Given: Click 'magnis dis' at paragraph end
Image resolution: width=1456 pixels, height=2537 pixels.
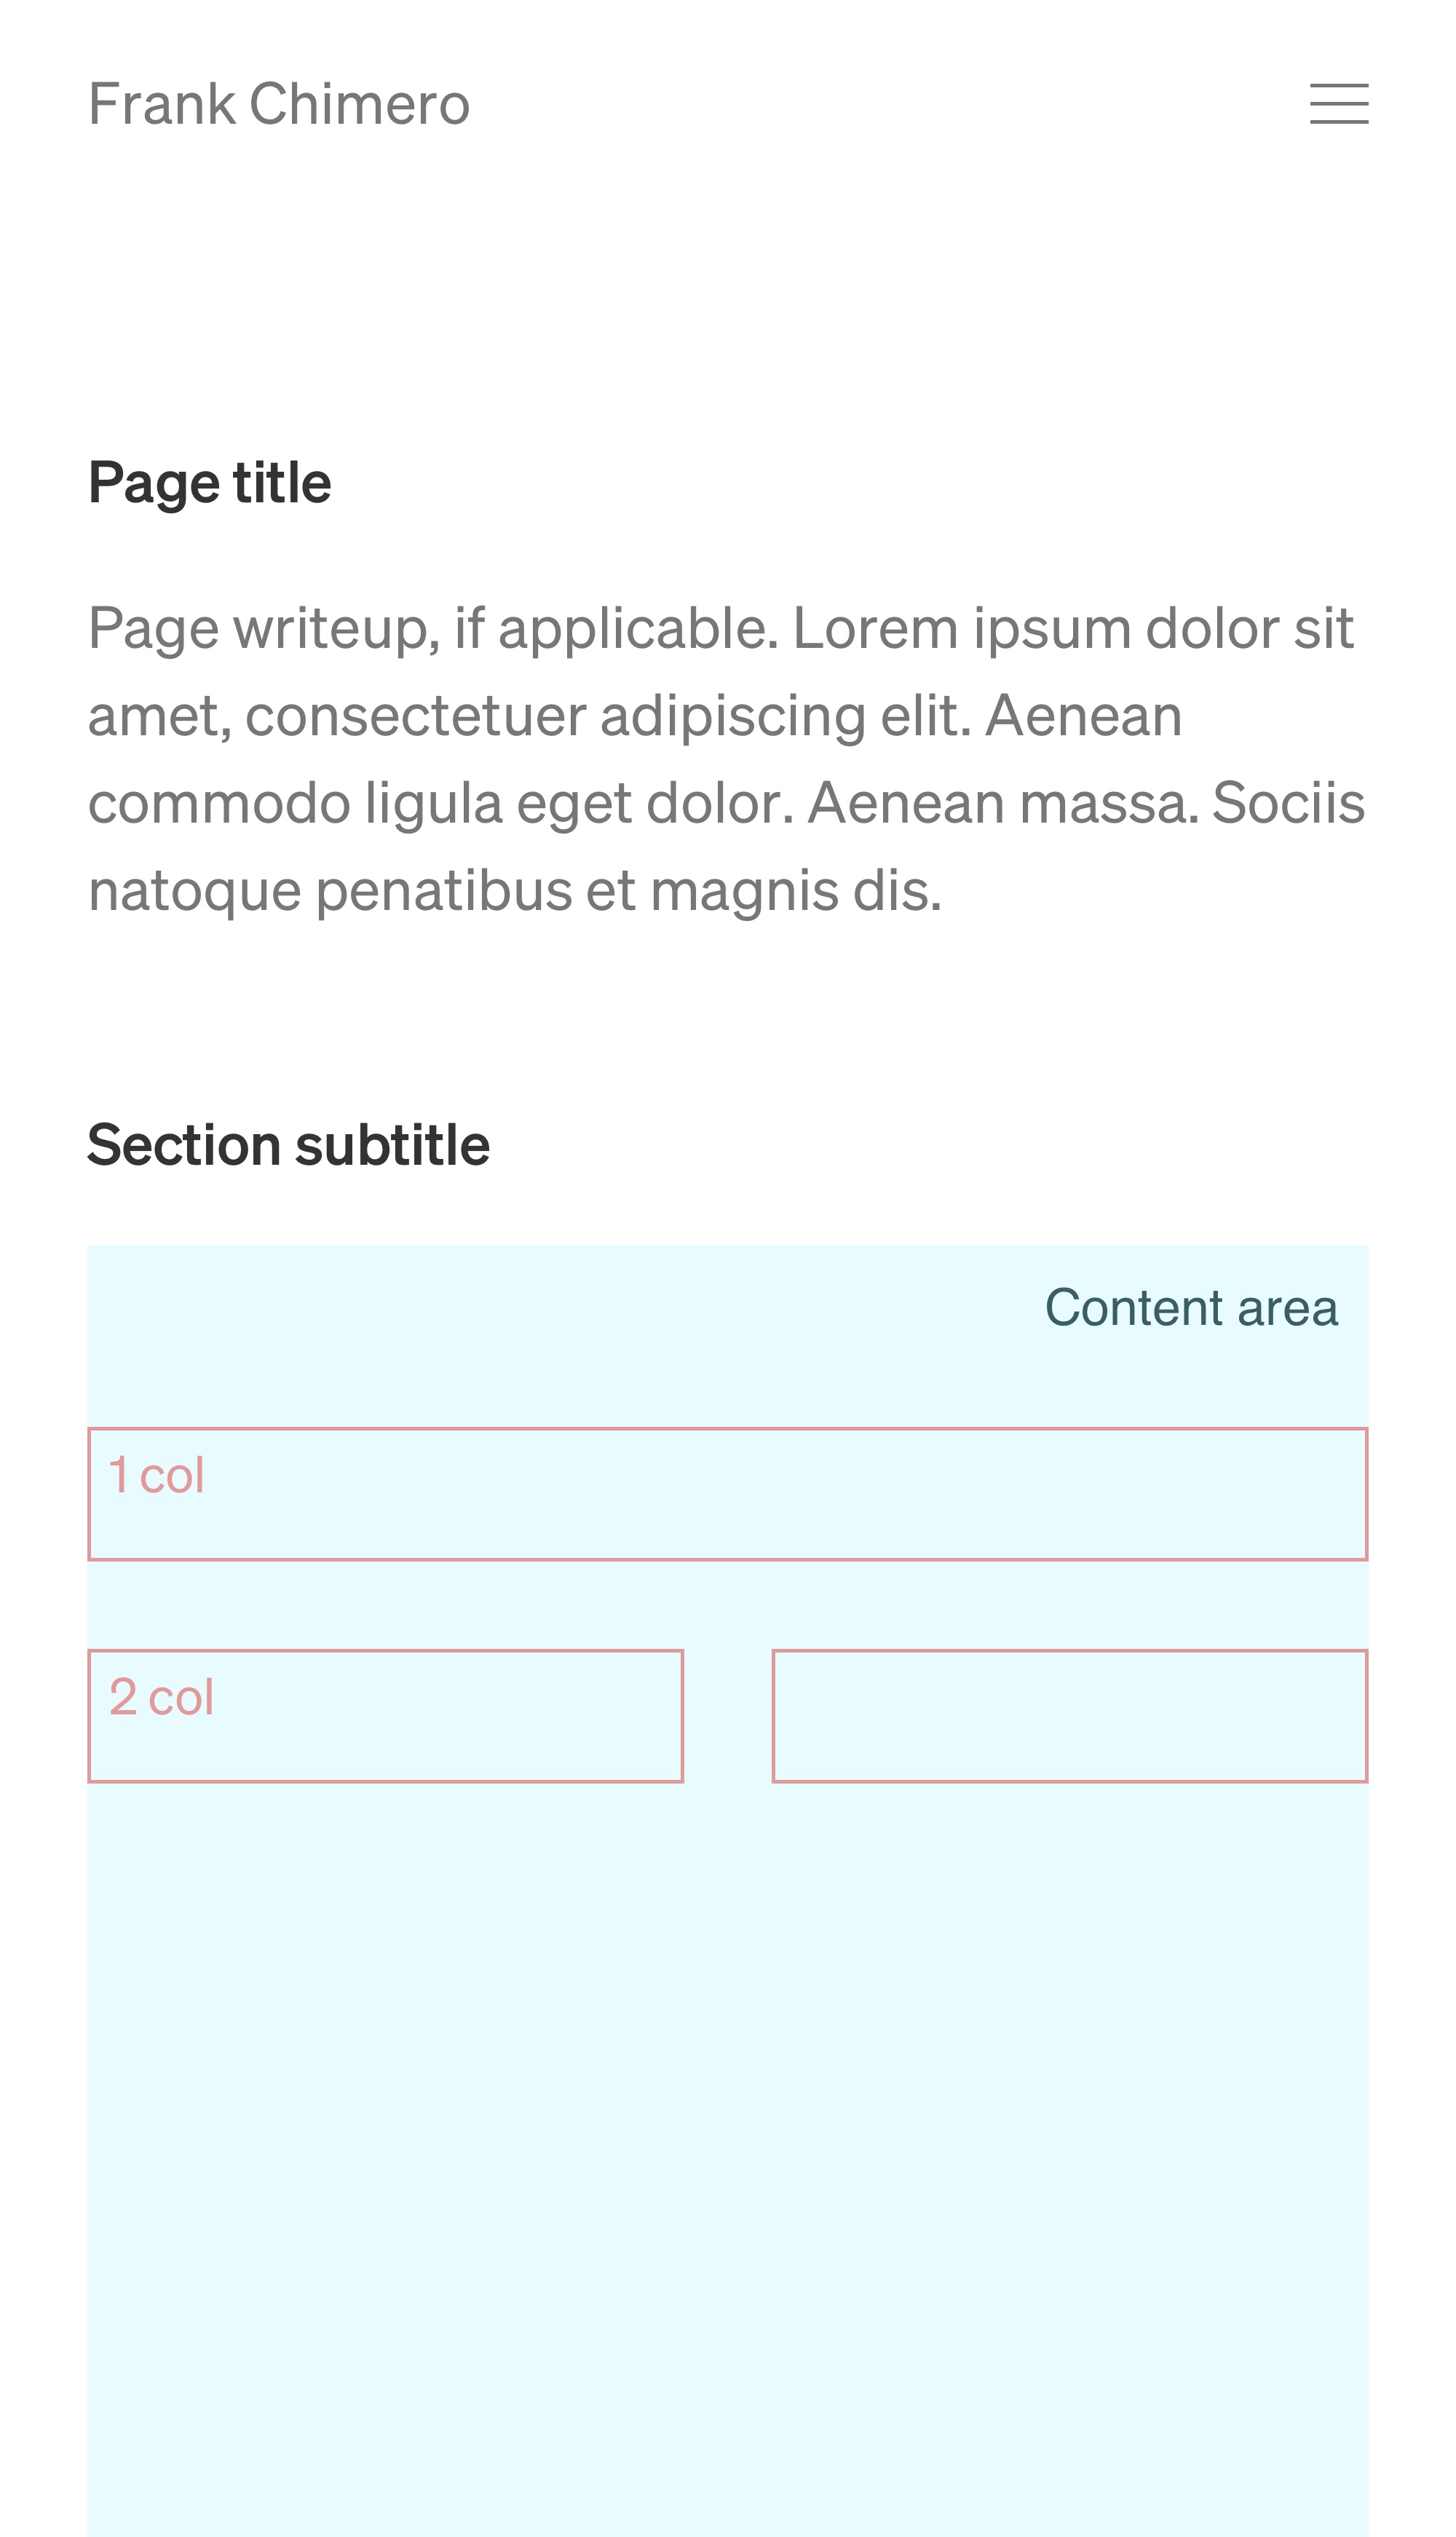Looking at the screenshot, I should [796, 892].
